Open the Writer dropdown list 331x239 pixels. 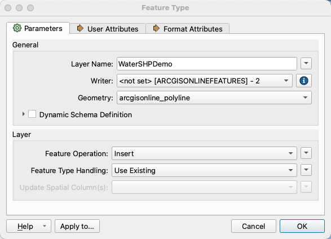(x=205, y=81)
